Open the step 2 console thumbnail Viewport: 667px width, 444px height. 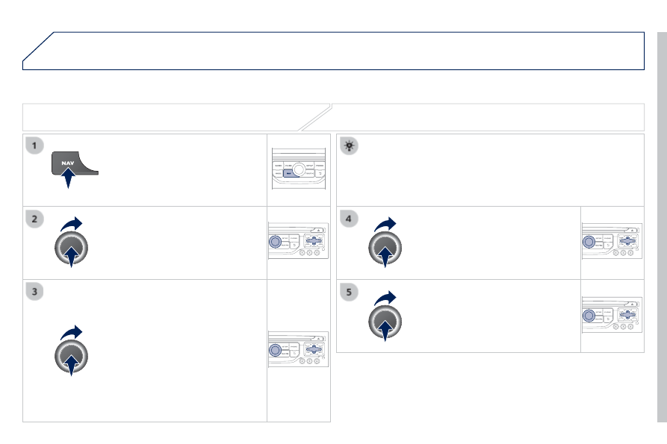coord(298,240)
